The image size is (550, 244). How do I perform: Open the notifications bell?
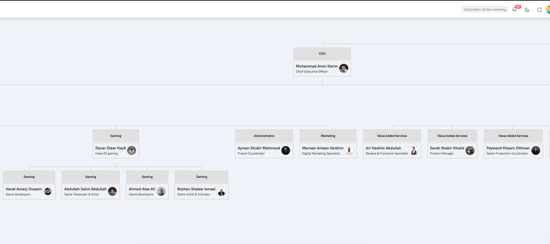(515, 10)
